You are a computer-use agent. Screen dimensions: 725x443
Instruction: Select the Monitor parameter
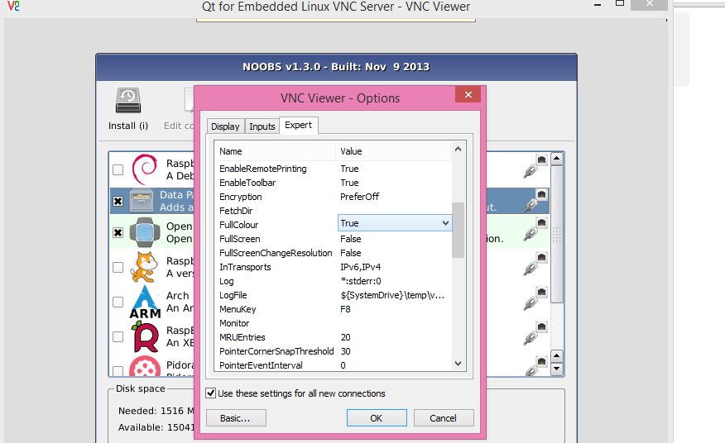[x=234, y=323]
